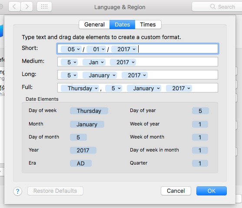Image resolution: width=242 pixels, height=208 pixels.
Task: Click the Restore Defaults button
Action: coord(55,191)
